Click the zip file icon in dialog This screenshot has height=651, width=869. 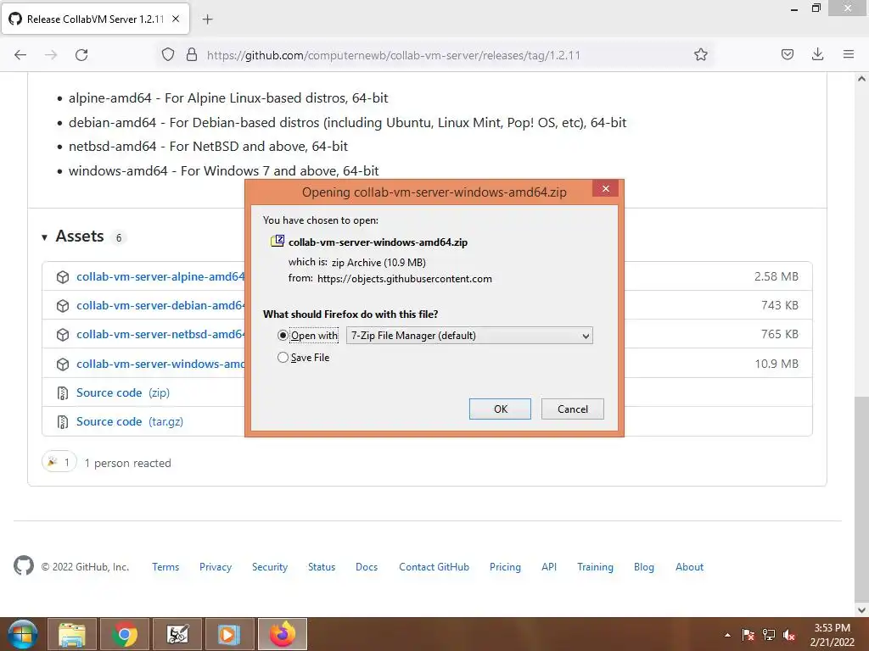pos(278,241)
